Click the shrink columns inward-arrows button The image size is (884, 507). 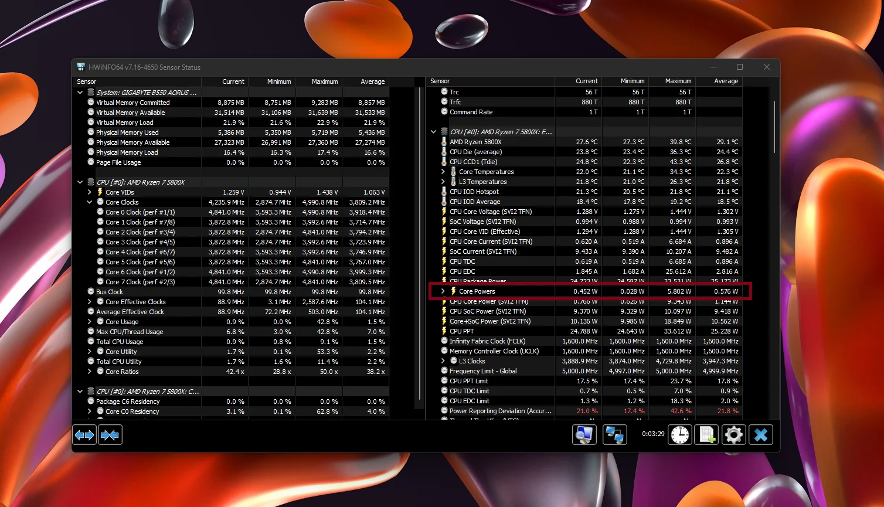110,435
